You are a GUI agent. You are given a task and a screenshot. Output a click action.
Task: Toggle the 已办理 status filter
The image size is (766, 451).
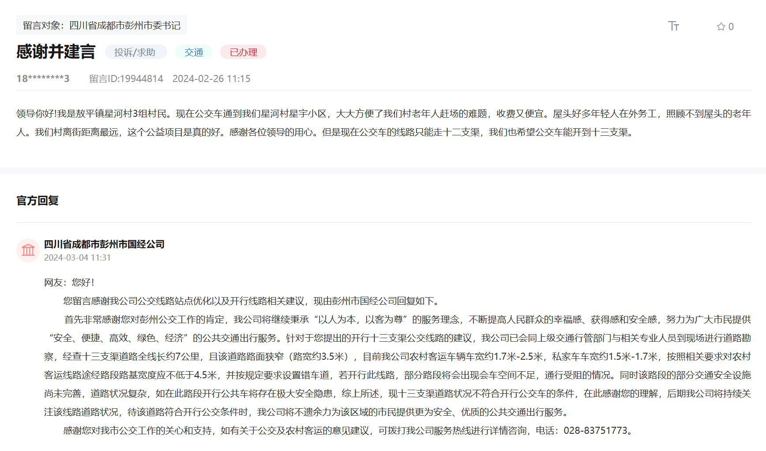243,52
